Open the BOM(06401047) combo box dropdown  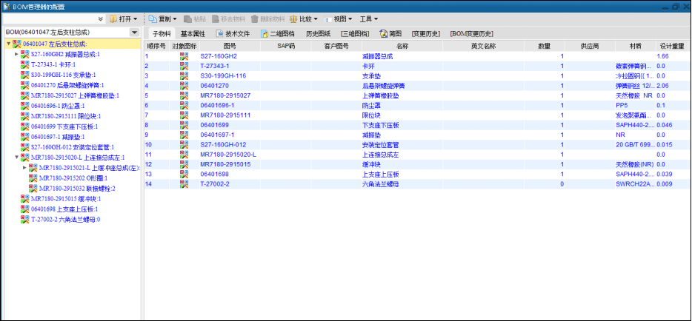[134, 33]
